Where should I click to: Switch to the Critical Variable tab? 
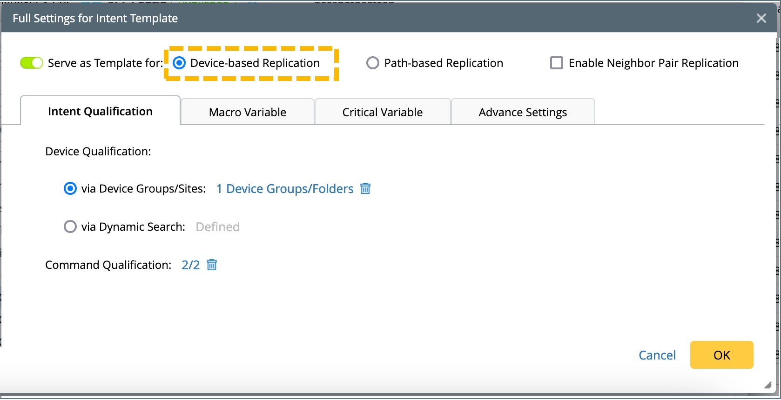click(382, 112)
